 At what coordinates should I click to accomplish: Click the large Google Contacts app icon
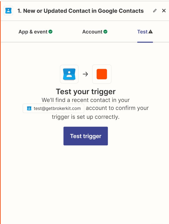[x=69, y=74]
